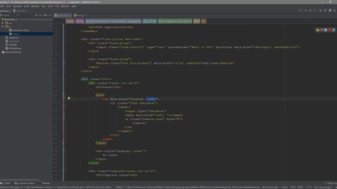Viewport: 337px width, 189px height.
Task: Select the README.md file
Action: click(x=13, y=48)
